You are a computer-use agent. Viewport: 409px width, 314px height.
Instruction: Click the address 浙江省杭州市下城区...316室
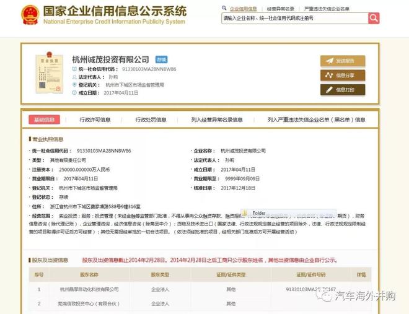coord(95,207)
